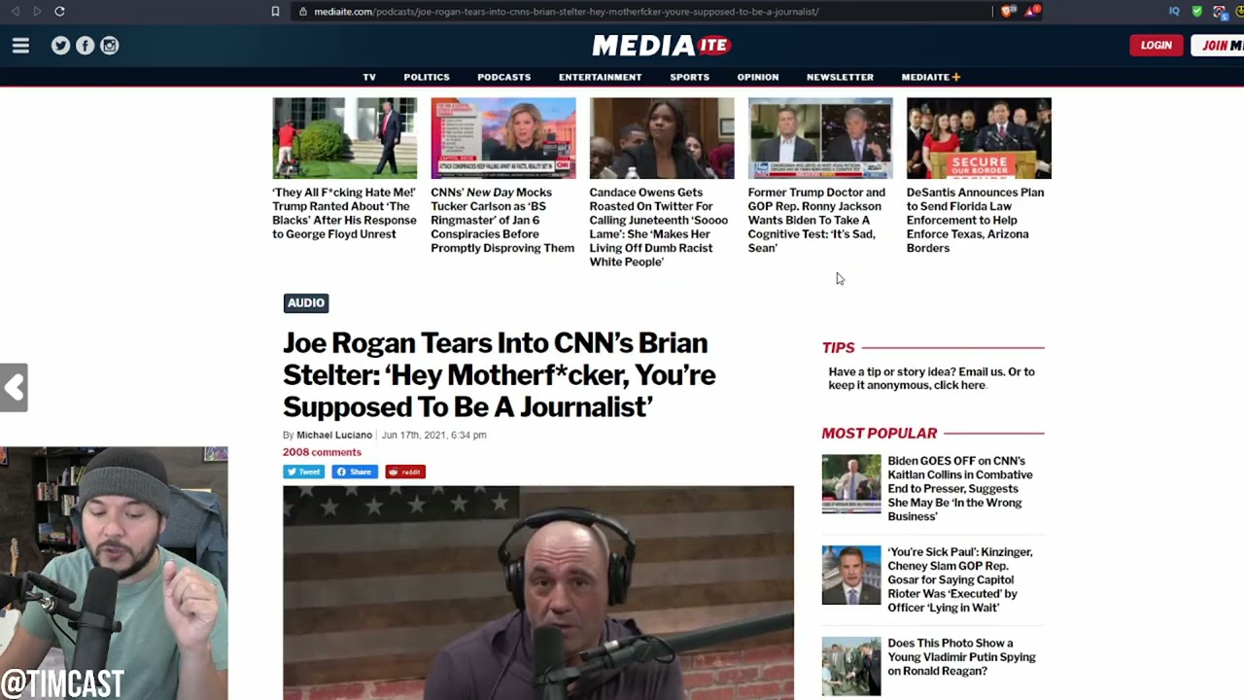The width and height of the screenshot is (1244, 700).
Task: Open the Politics section
Action: (427, 77)
